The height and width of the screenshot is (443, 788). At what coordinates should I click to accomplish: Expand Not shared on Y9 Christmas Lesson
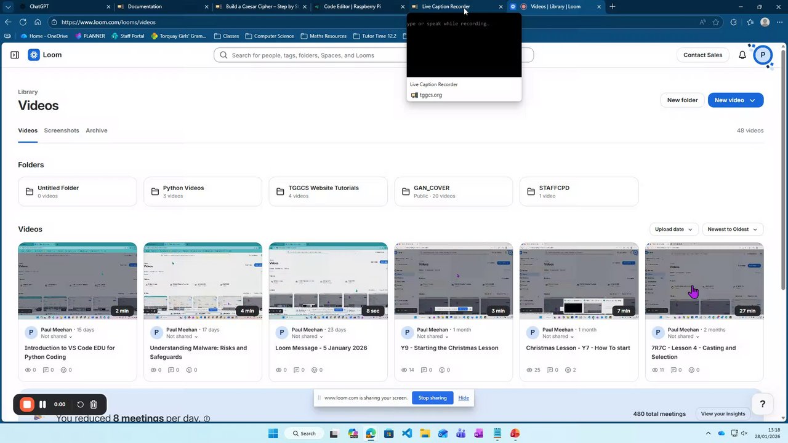coord(433,337)
